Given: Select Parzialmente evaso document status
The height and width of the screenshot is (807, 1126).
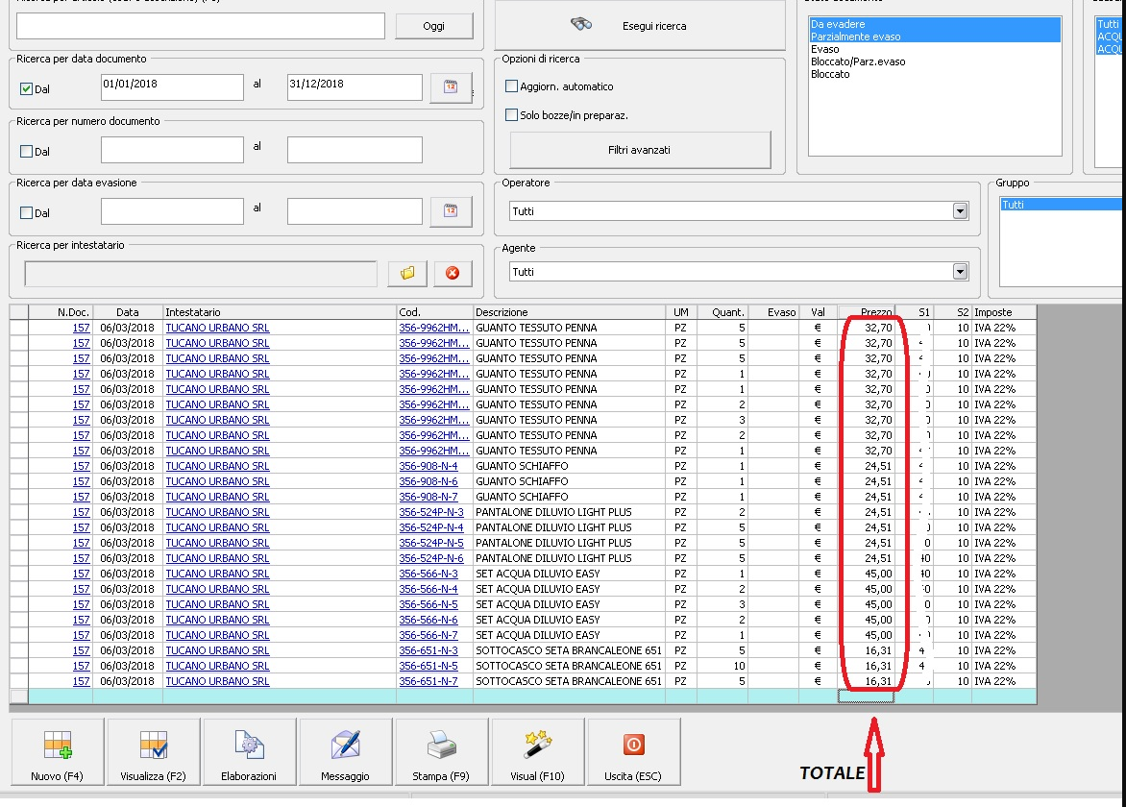Looking at the screenshot, I should 934,37.
